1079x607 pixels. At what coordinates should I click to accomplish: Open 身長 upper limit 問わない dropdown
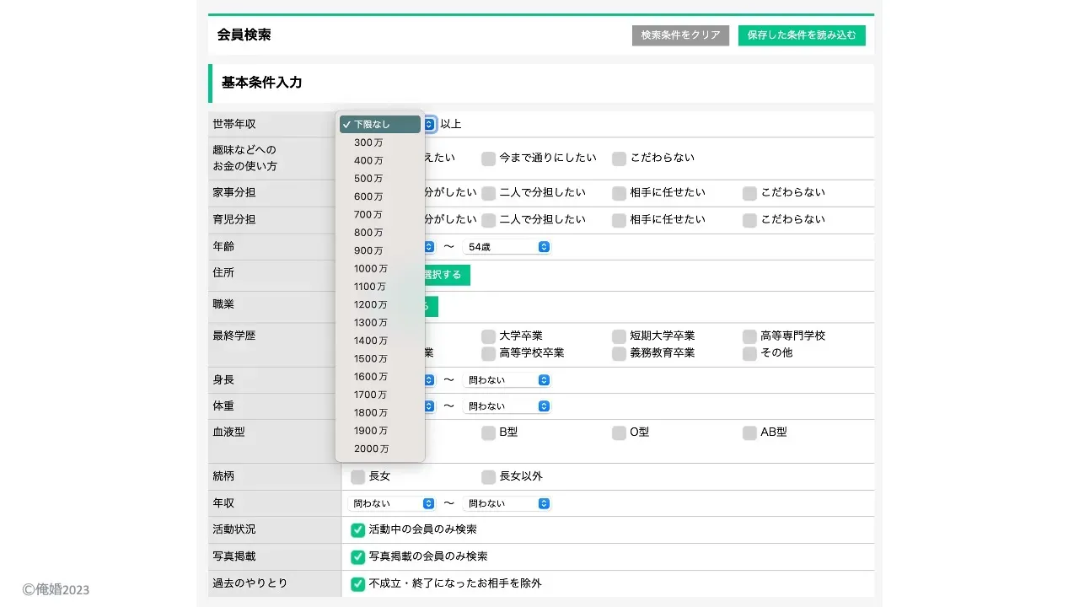(x=507, y=380)
